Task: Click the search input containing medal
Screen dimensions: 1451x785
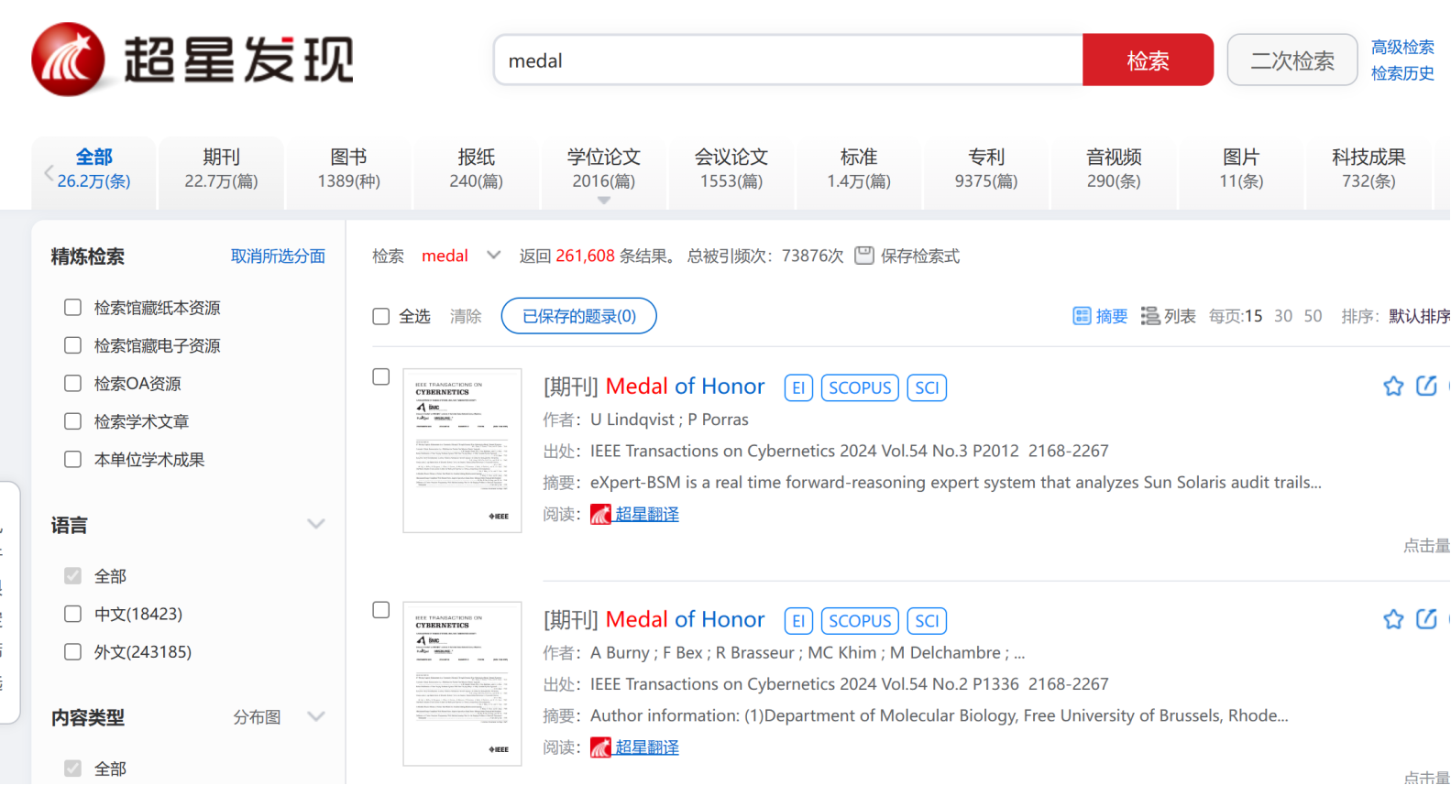Action: tap(788, 60)
